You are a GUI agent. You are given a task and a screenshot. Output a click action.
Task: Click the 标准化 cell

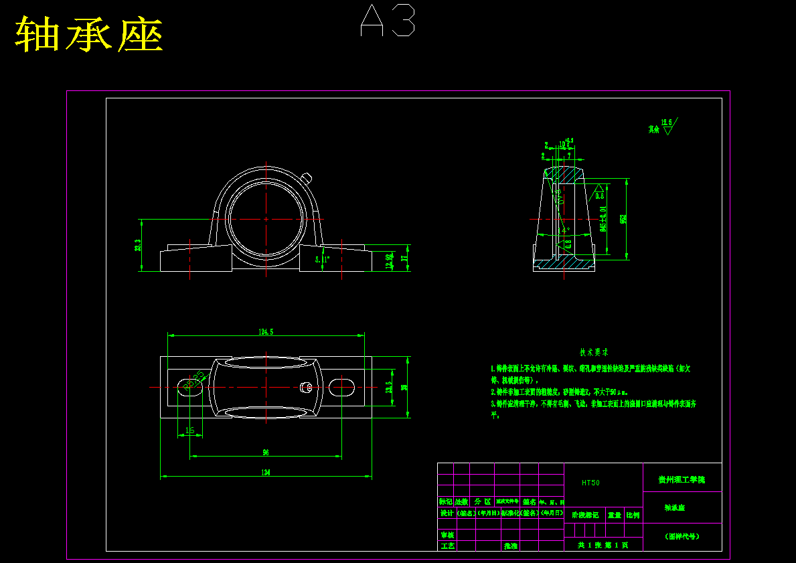pos(509,513)
